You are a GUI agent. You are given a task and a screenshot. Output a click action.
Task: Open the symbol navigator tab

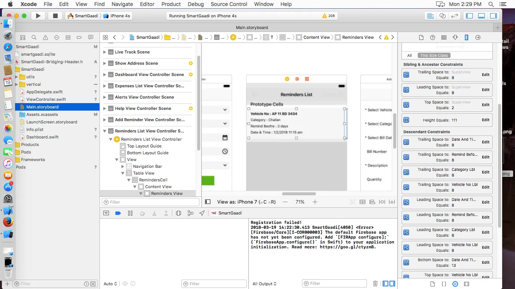(x=23, y=37)
